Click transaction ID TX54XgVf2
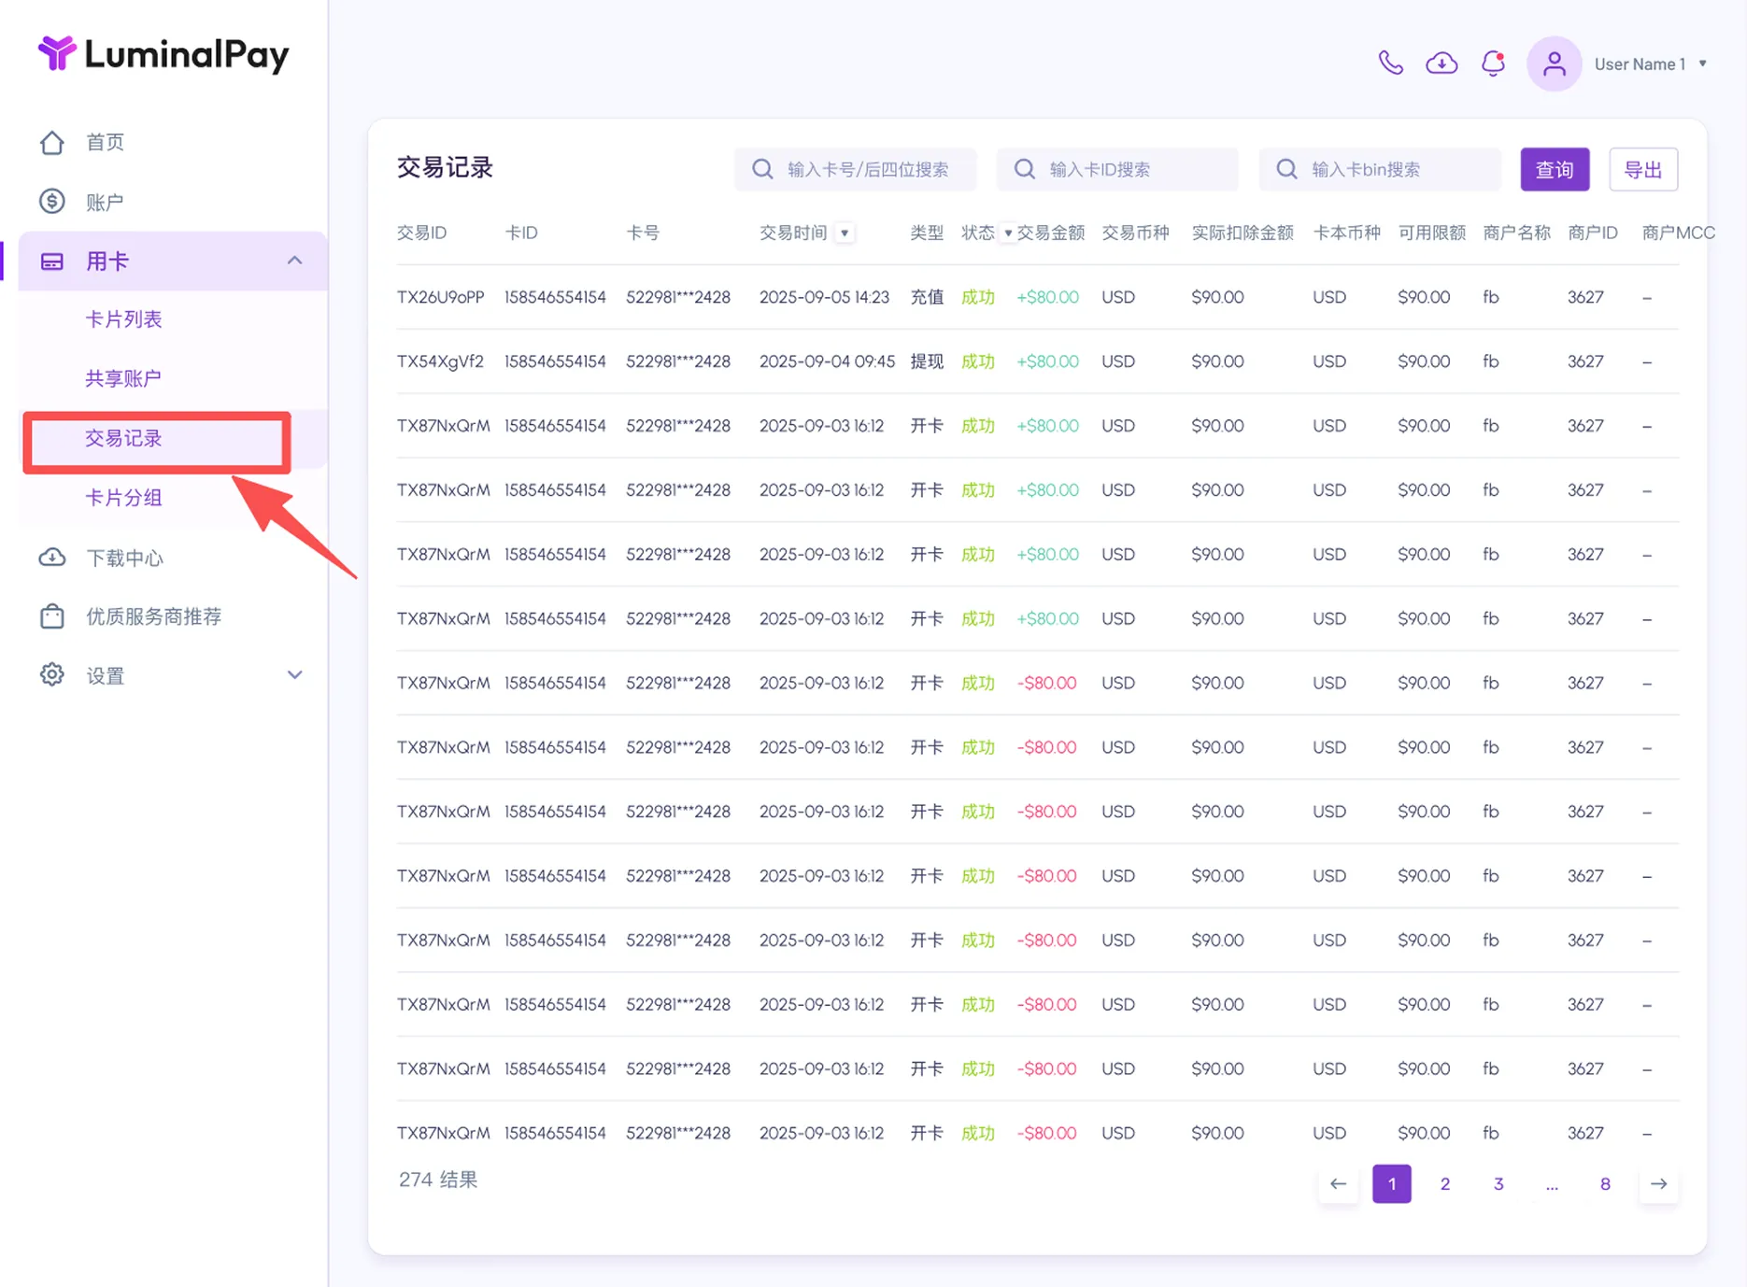 coord(440,361)
